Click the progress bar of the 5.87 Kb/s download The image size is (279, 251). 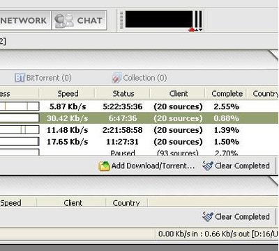(20, 106)
